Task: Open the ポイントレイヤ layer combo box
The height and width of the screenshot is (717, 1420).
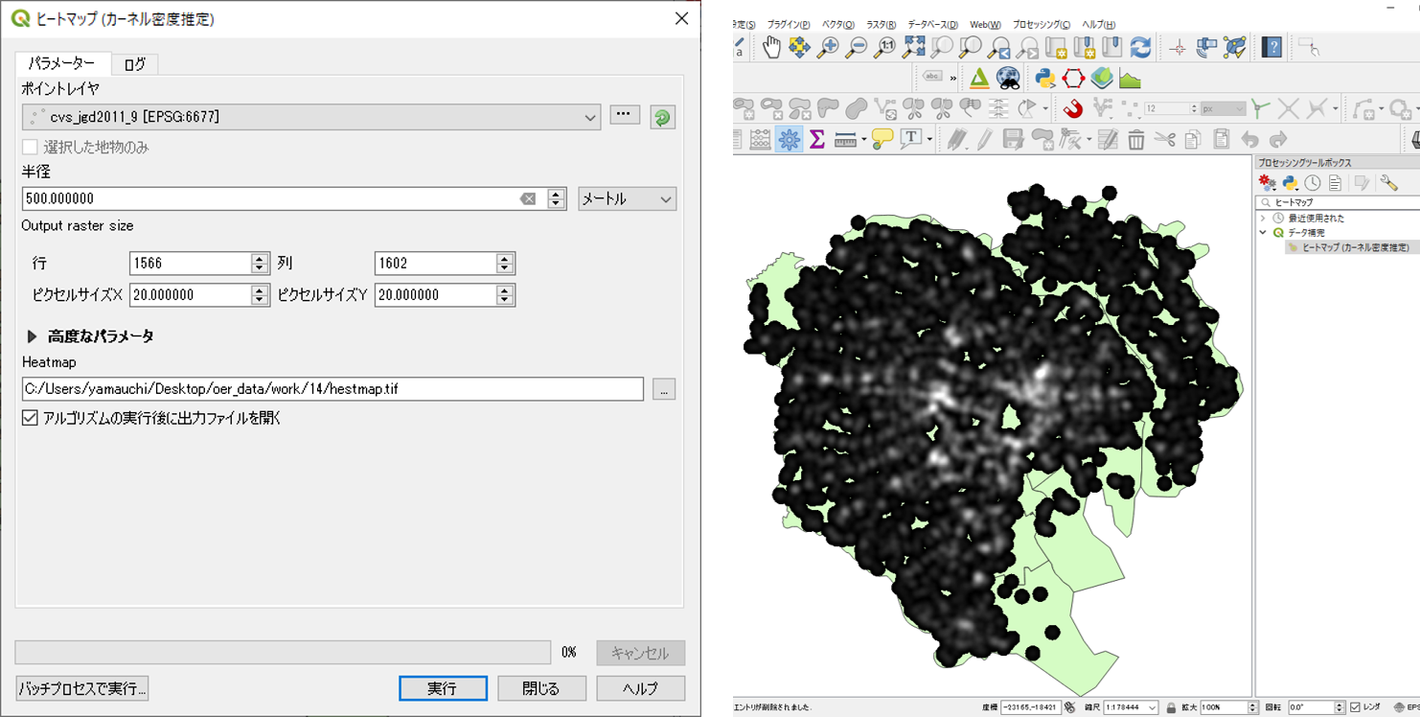Action: 311,117
